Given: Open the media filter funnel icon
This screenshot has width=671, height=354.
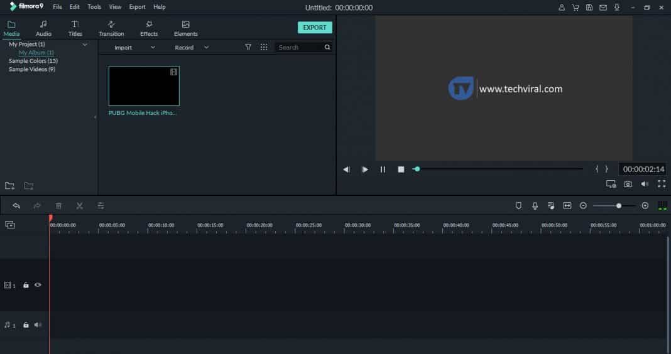Looking at the screenshot, I should pos(248,47).
